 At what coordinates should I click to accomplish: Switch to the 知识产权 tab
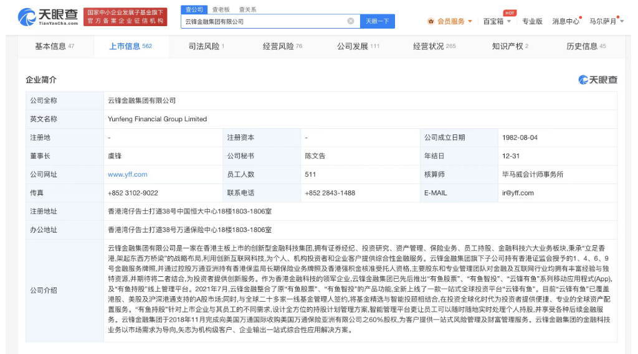pyautogui.click(x=510, y=46)
